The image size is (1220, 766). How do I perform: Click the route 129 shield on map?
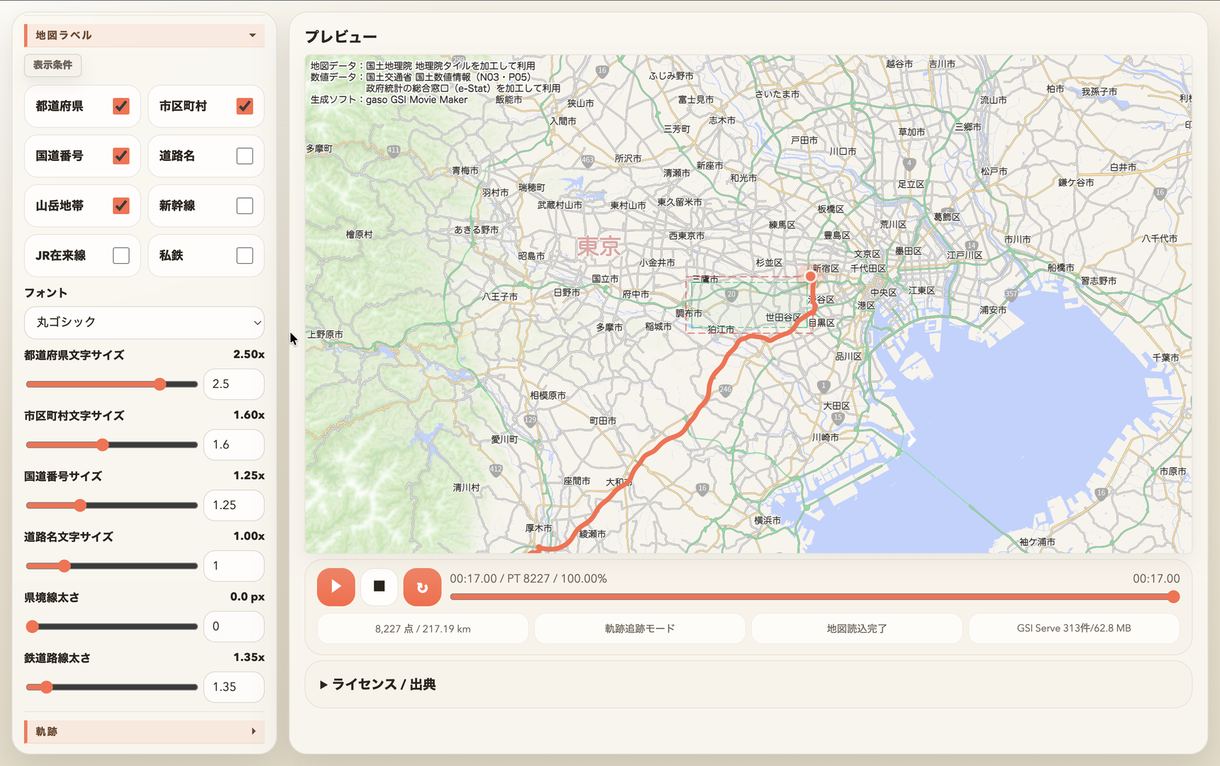(x=530, y=420)
